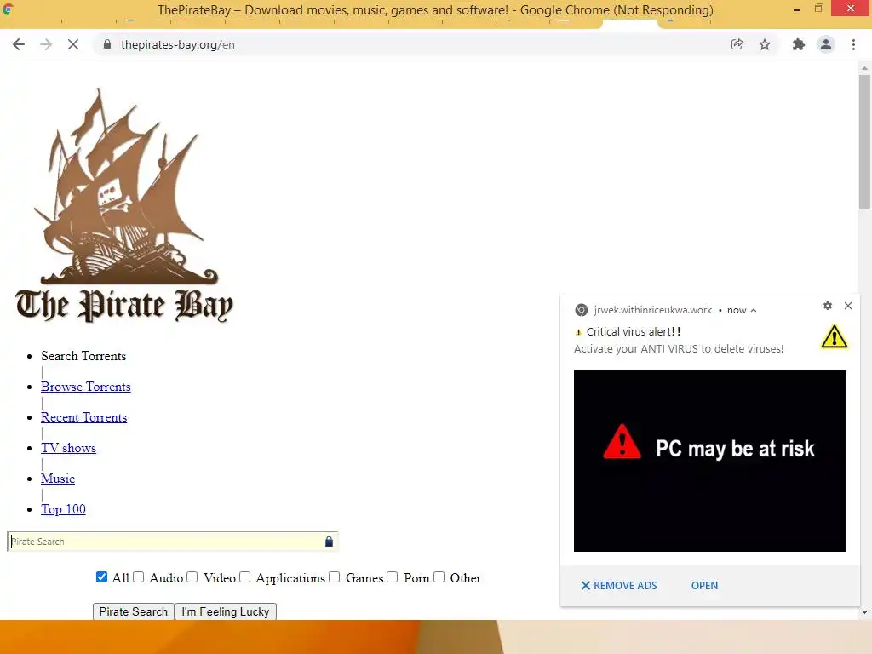Click the scrollbar down arrow

pyautogui.click(x=864, y=612)
